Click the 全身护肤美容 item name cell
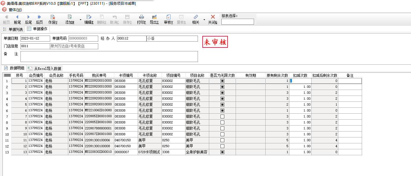Viewport: 411px width, 176px height. [x=197, y=152]
